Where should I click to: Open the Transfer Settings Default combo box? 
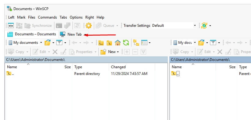pos(174,26)
